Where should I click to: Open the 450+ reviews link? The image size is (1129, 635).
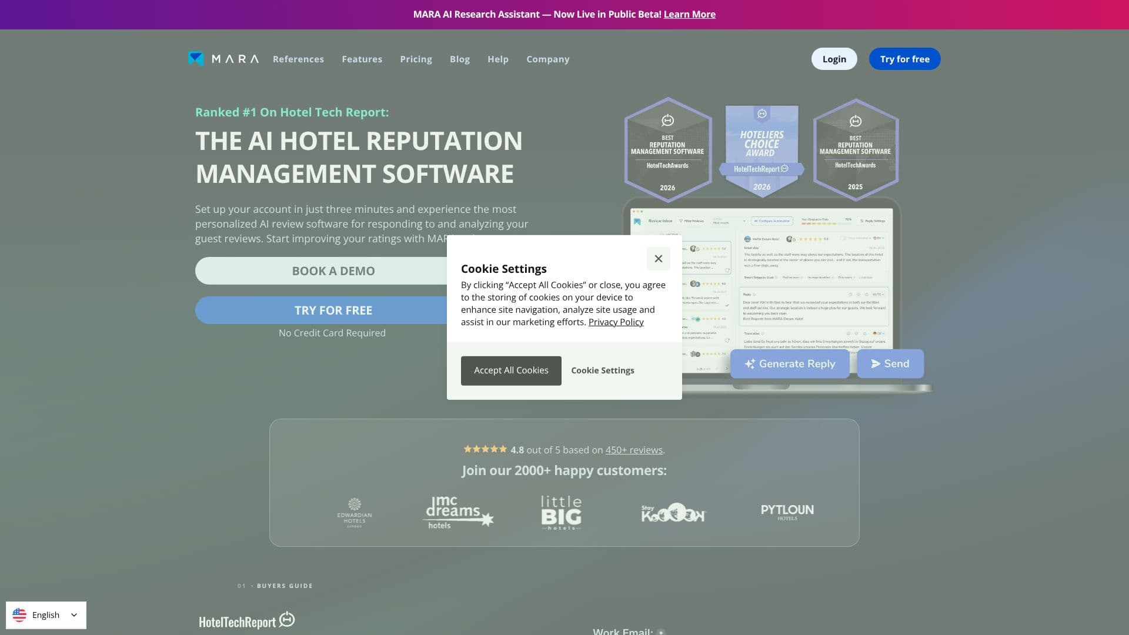[634, 450]
